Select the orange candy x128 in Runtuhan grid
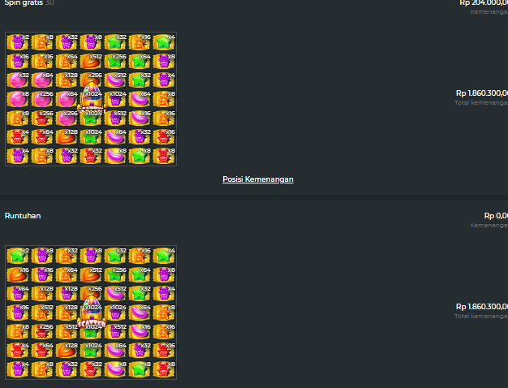The width and height of the screenshot is (508, 388). pos(67,351)
